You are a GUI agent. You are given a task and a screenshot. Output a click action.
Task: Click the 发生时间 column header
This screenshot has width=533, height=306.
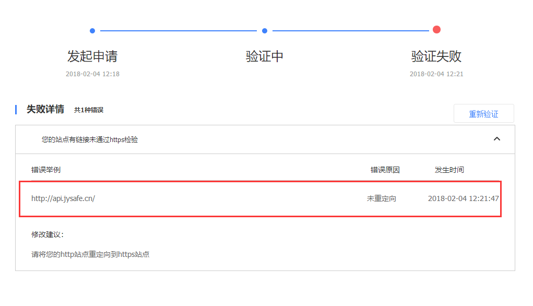(449, 170)
